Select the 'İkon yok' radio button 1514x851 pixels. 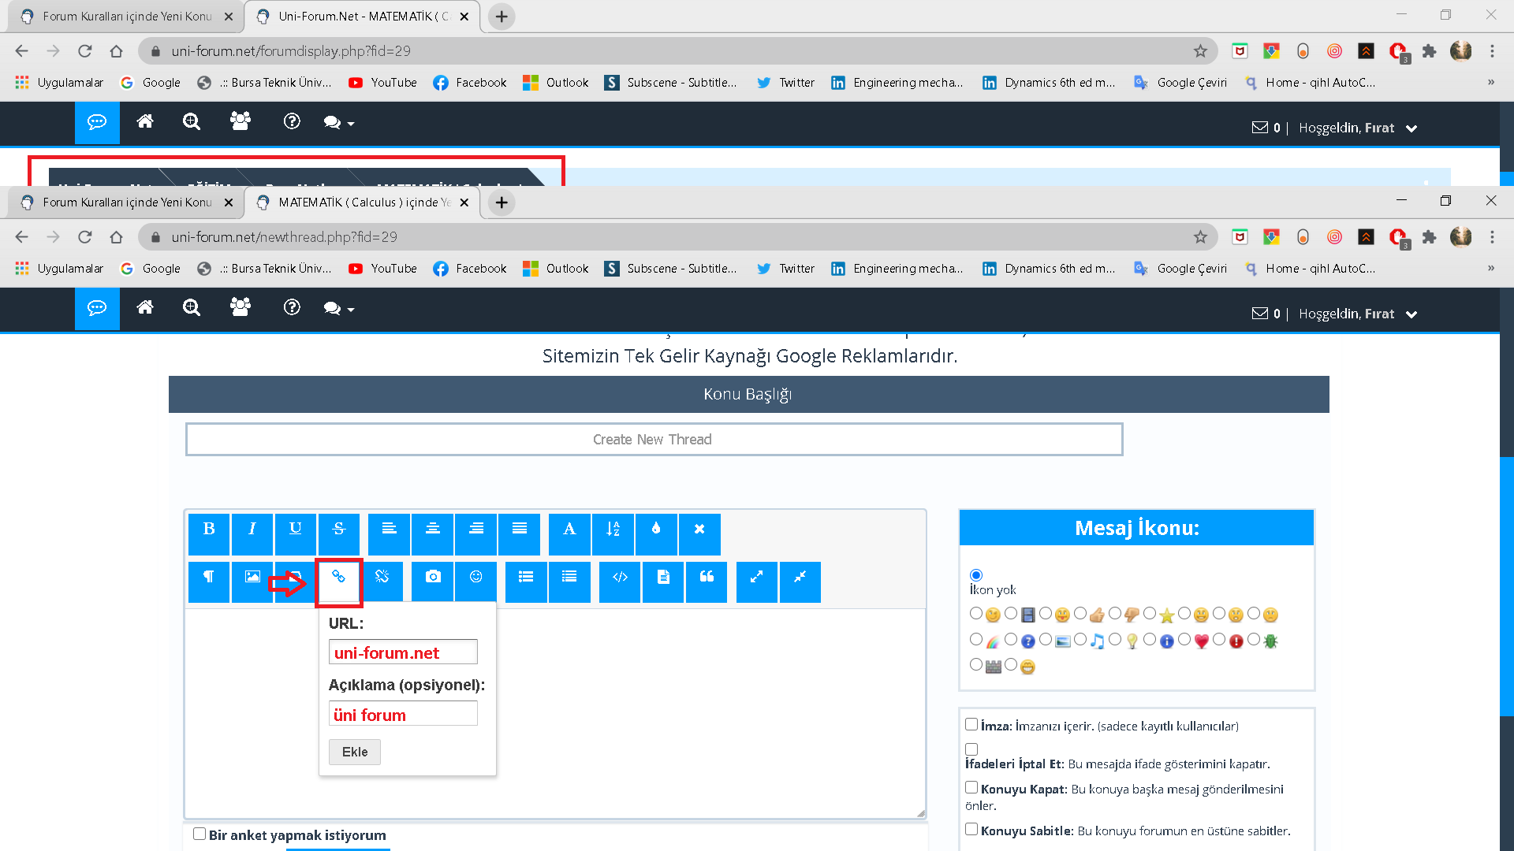point(976,574)
